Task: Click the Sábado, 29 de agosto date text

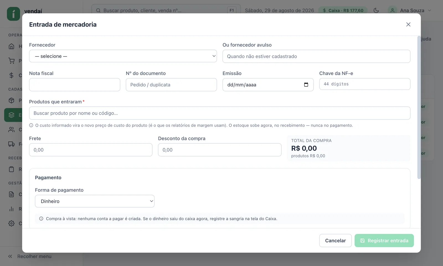Action: tap(279, 10)
